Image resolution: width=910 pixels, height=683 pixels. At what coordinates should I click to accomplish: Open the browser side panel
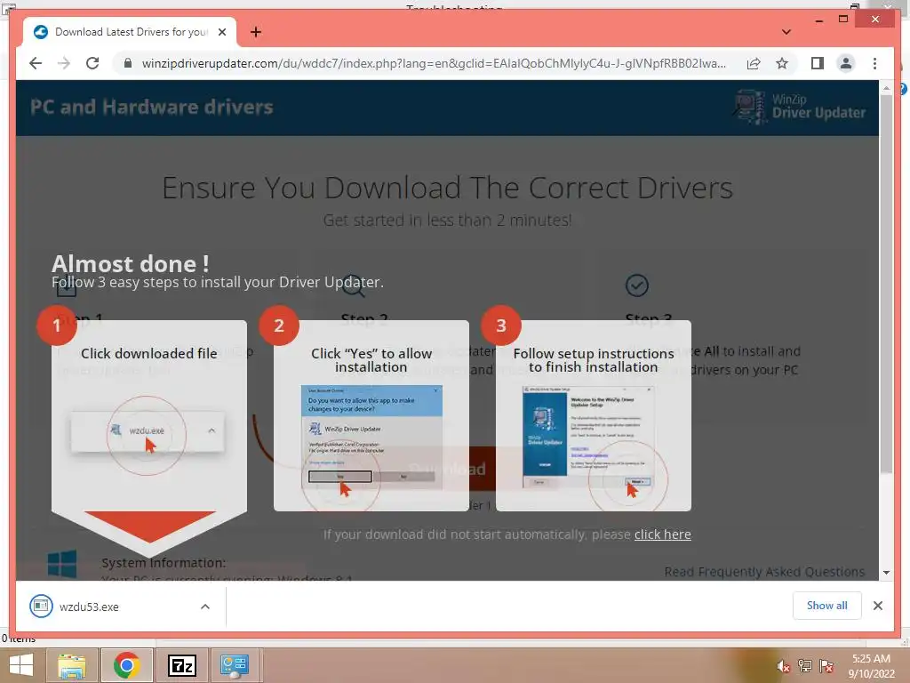tap(818, 63)
